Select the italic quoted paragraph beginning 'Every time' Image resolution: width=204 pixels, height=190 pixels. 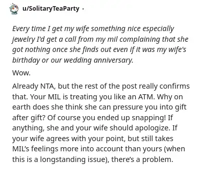tap(100, 44)
